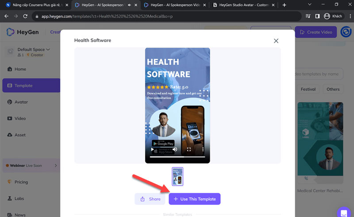Click the Use This Template button
The width and height of the screenshot is (354, 217).
coord(195,199)
